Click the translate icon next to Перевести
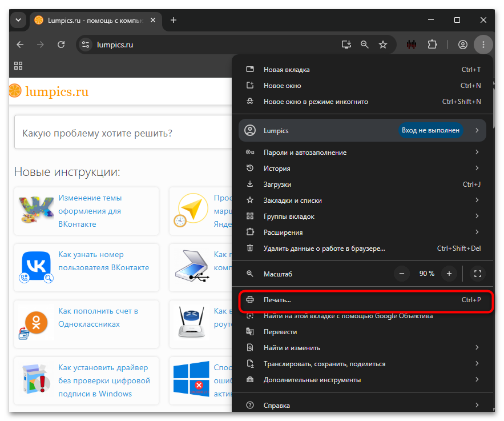 pos(250,331)
